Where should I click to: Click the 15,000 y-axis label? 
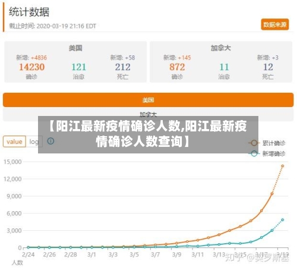(x=12, y=162)
